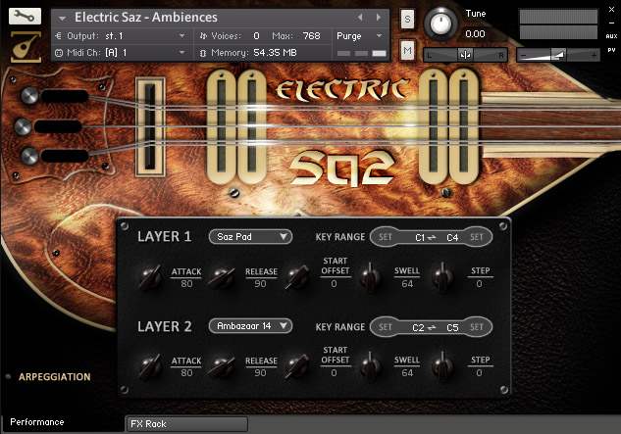Adjust the volume slider near top right
This screenshot has width=621, height=434.
point(558,55)
